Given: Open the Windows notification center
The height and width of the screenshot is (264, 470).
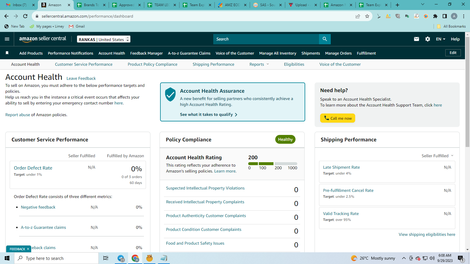Looking at the screenshot, I should pos(460,258).
